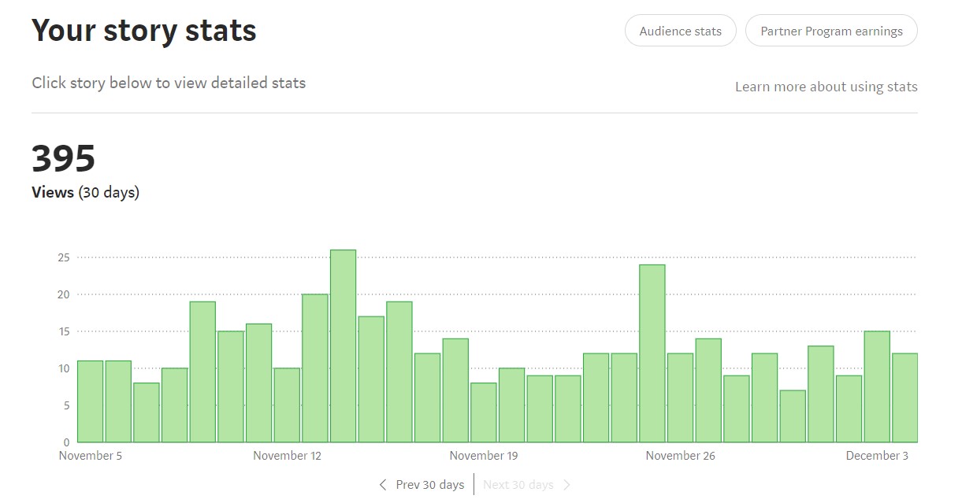Open Partner Program earnings
Screen dimensions: 962x503
[x=831, y=31]
